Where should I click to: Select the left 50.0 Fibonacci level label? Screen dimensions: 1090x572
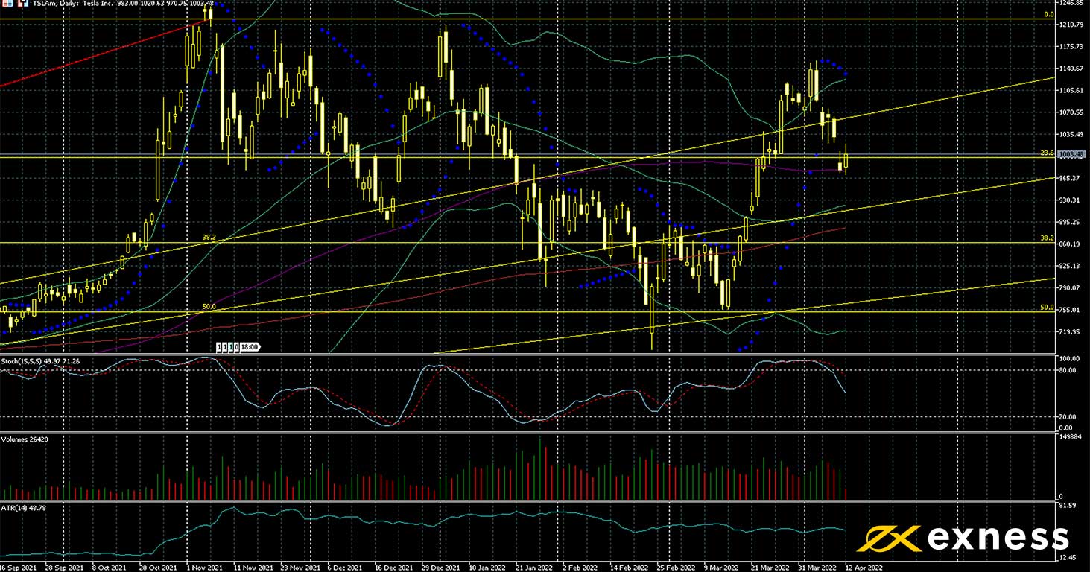209,306
